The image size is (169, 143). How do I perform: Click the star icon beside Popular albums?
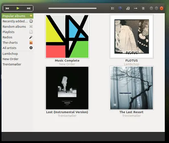click(x=31, y=16)
